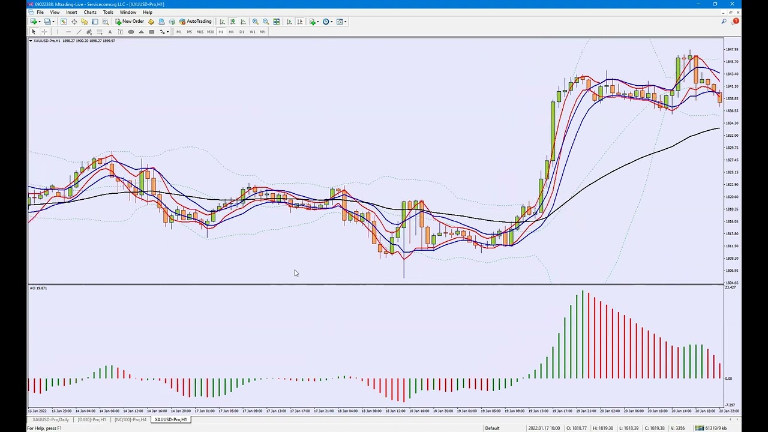This screenshot has height=432, width=768.
Task: Select the trendline drawing tool
Action: 79,32
